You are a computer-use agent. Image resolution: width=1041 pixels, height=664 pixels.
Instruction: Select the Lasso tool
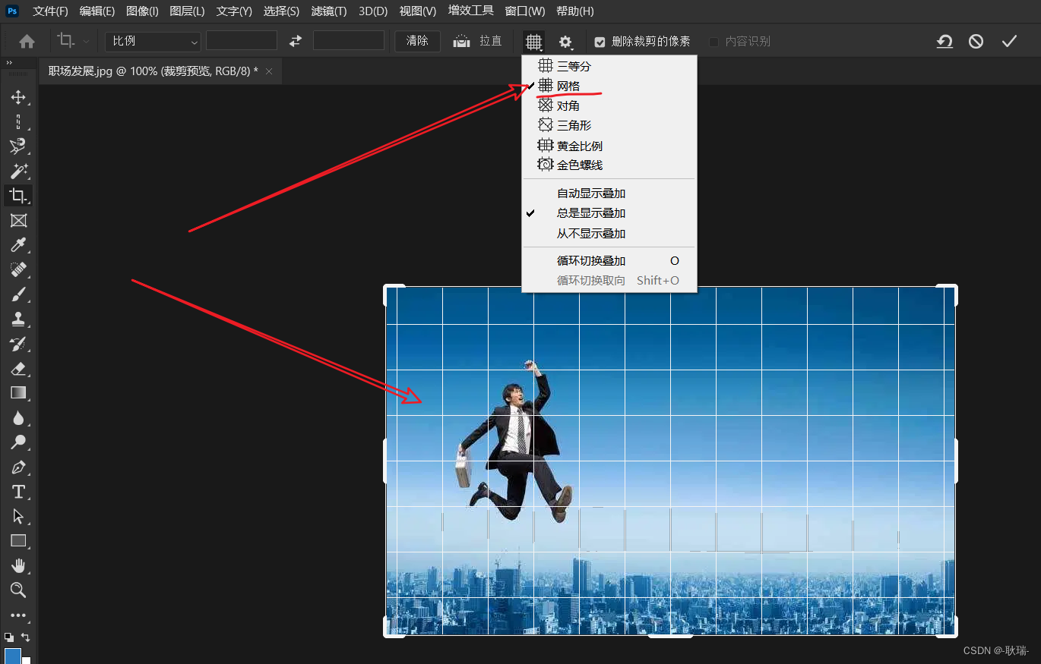point(18,146)
